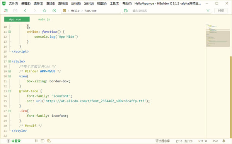Collapse the onHide function at line 11
232x144 pixels.
(10, 32)
